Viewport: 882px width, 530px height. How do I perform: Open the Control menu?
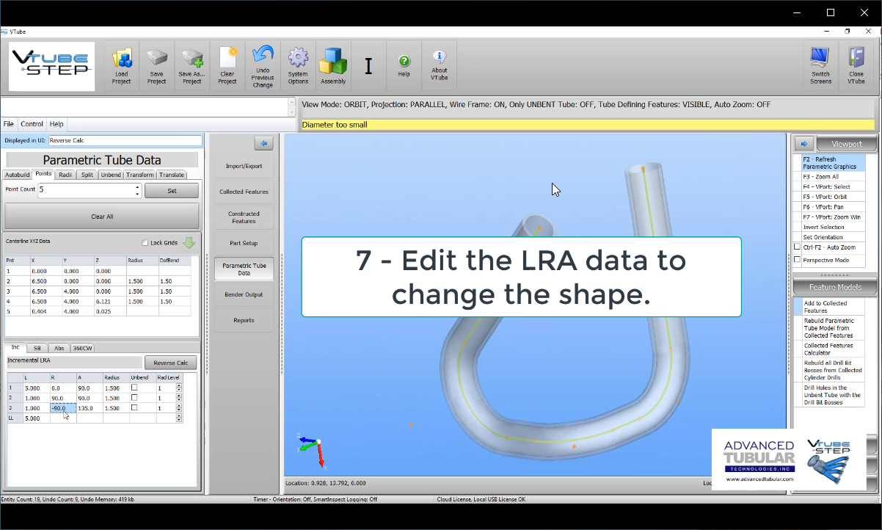pos(32,124)
